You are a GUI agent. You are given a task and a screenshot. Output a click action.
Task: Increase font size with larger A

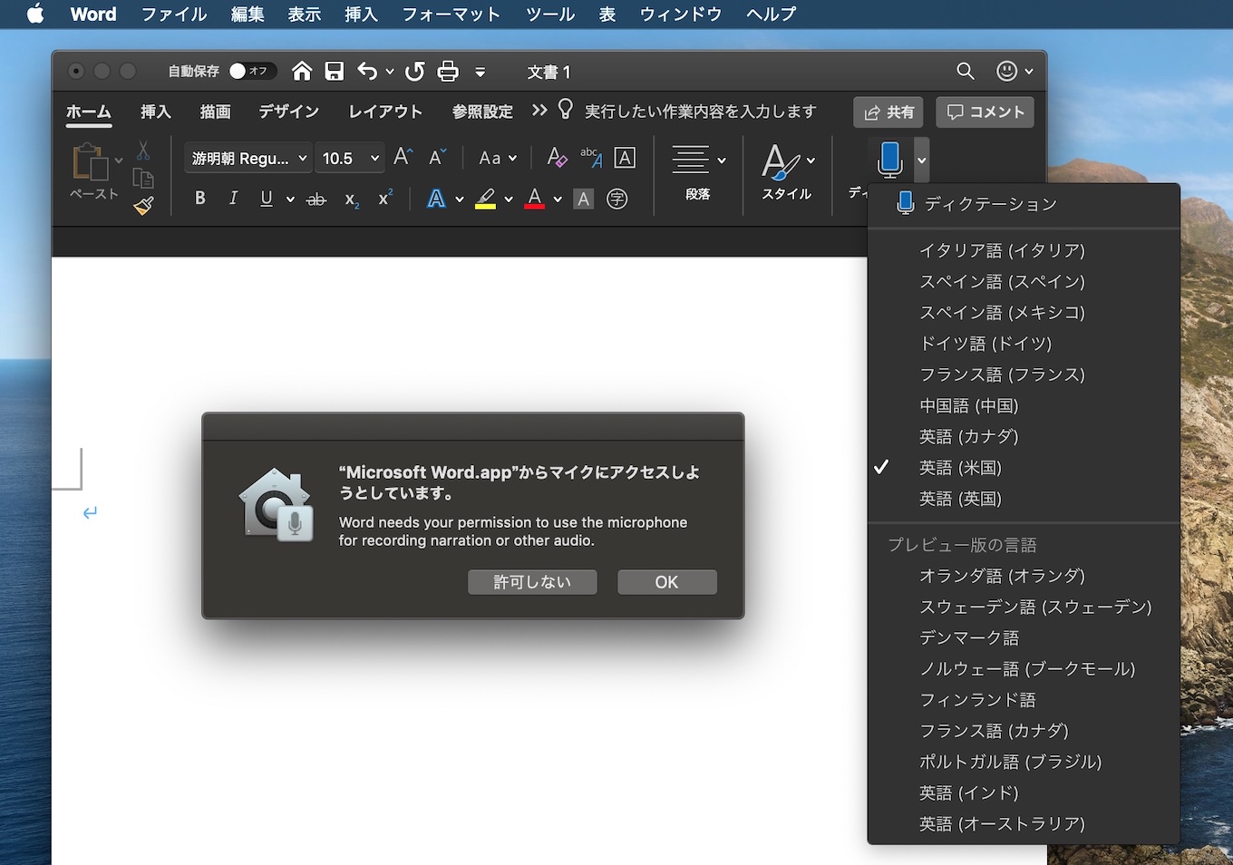[x=403, y=158]
